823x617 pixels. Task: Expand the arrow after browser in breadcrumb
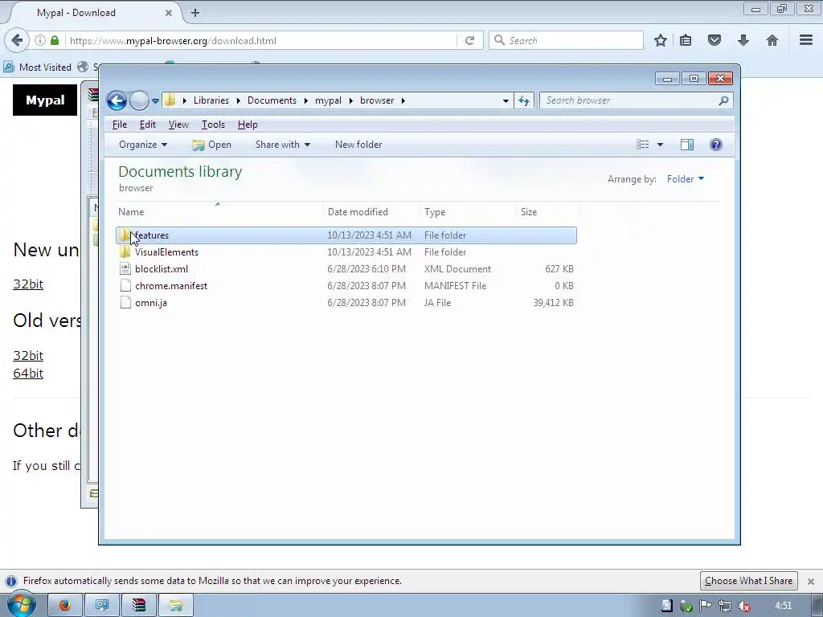pyautogui.click(x=403, y=100)
